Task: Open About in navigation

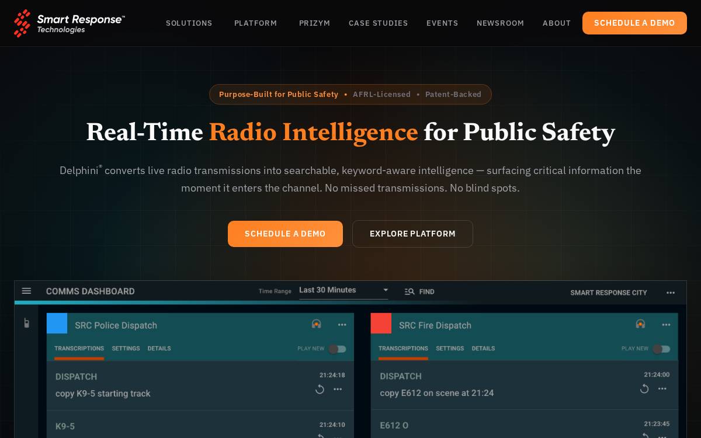Action: tap(557, 23)
